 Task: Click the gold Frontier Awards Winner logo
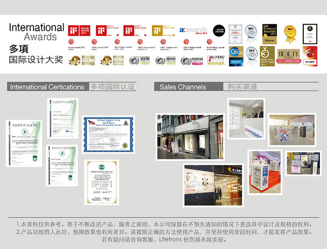[x=82, y=60]
